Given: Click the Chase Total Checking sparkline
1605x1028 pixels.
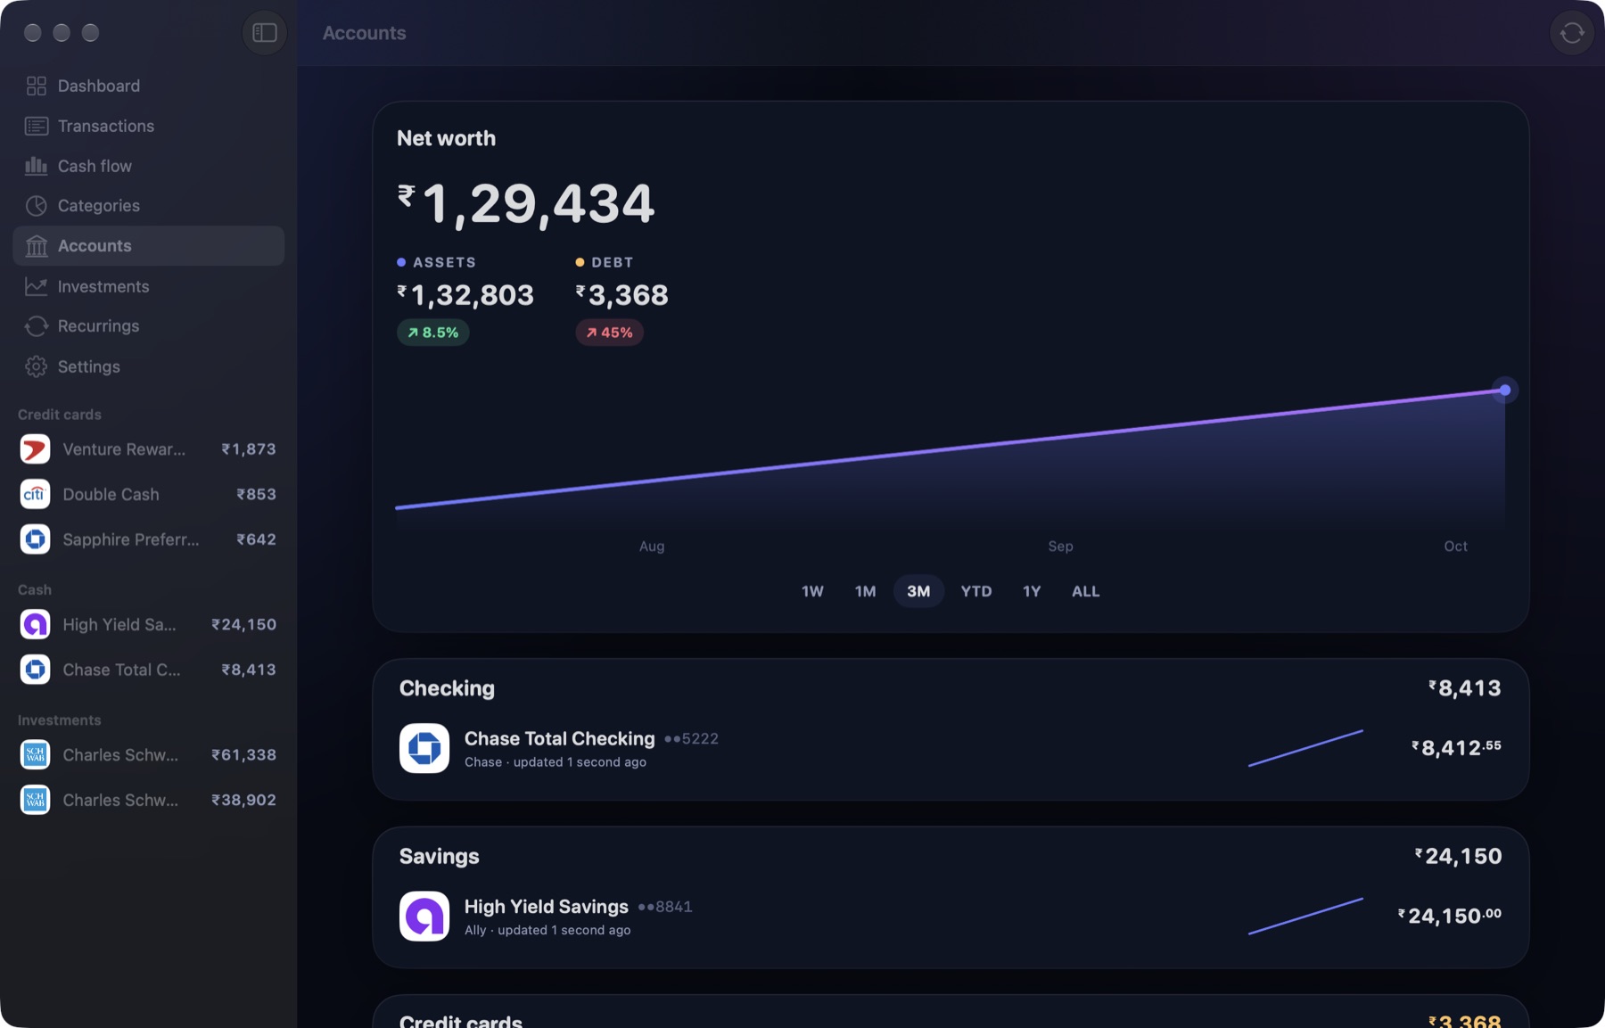Looking at the screenshot, I should 1305,748.
